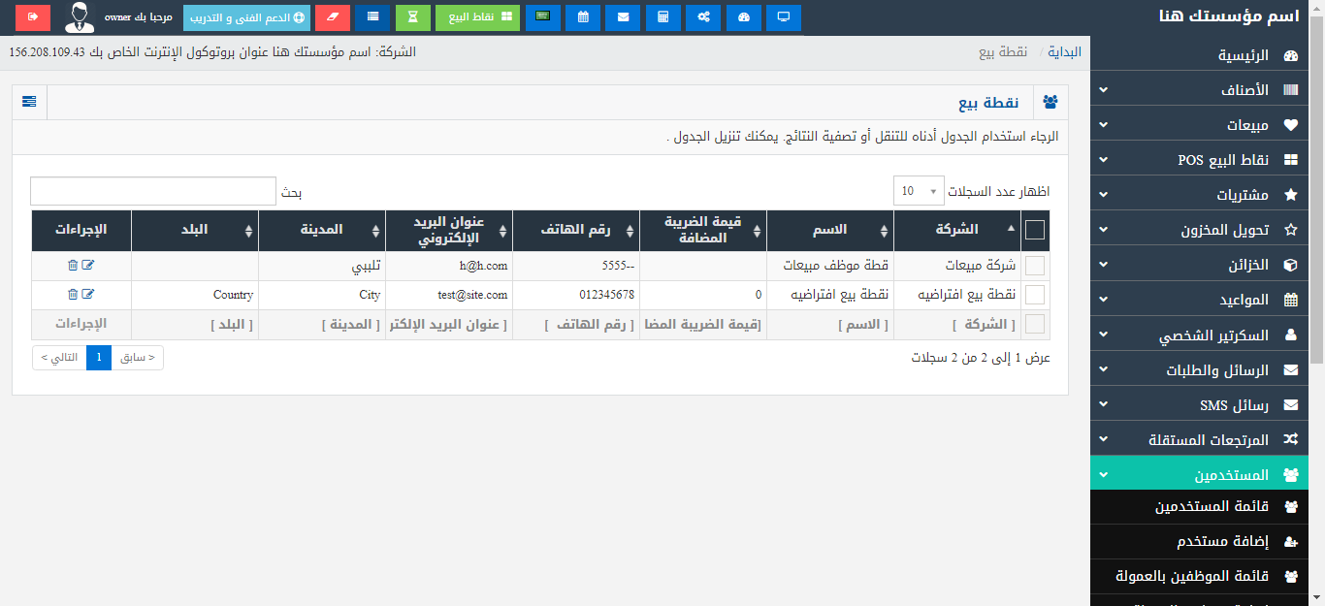Delete the شركة مبيعات row with trash icon
Image resolution: width=1325 pixels, height=606 pixels.
73,266
